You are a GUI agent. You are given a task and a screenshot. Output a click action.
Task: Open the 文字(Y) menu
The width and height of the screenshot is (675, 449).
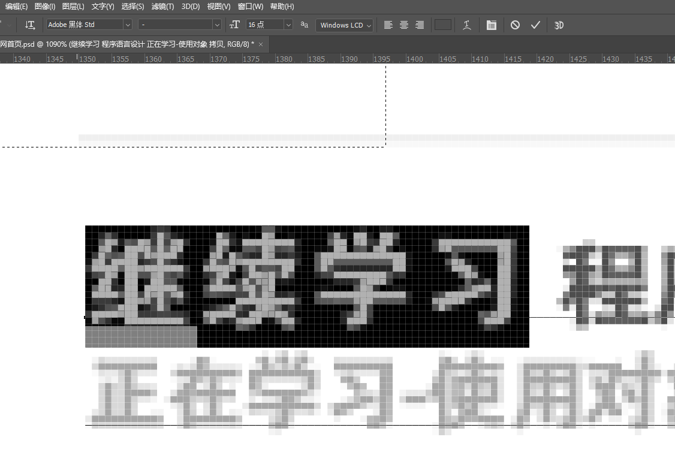pos(103,7)
